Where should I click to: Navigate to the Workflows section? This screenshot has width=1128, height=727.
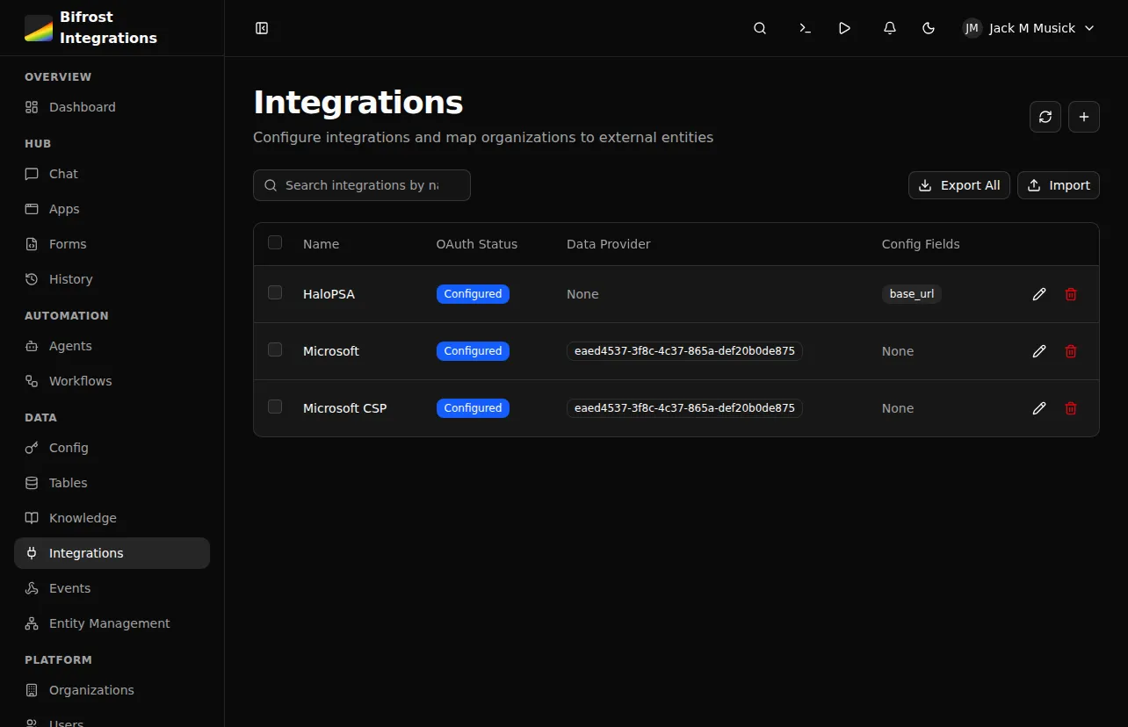[x=80, y=380]
